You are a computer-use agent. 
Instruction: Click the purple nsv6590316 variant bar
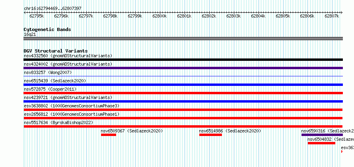click(322, 135)
